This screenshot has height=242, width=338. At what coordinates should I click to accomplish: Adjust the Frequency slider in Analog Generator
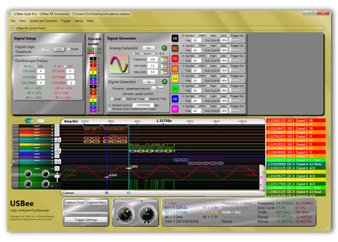tap(164, 59)
